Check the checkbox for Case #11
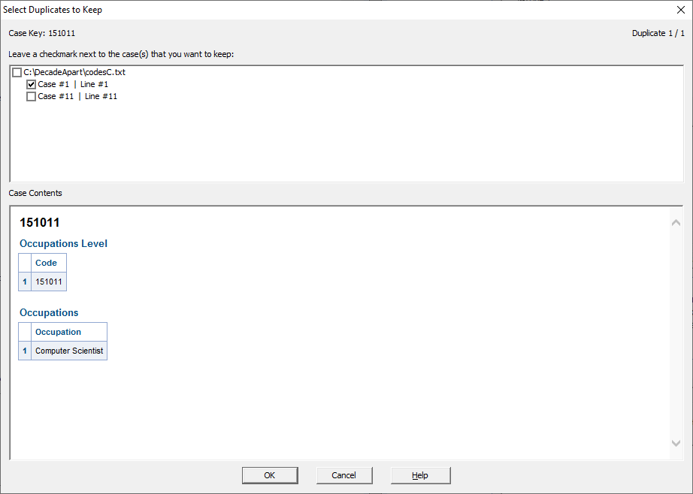Screen dimensions: 693x494 click(x=31, y=96)
